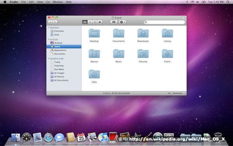Screen dimensions: 233x146
Task: Go back with the Finder back arrow
Action: coord(50,22)
